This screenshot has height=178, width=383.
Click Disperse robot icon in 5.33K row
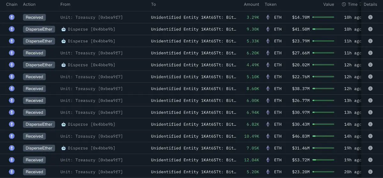pyautogui.click(x=64, y=41)
